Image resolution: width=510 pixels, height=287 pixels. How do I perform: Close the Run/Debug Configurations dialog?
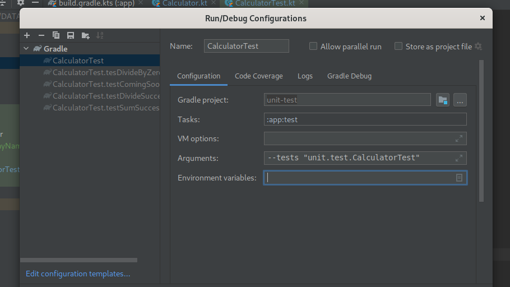click(483, 18)
